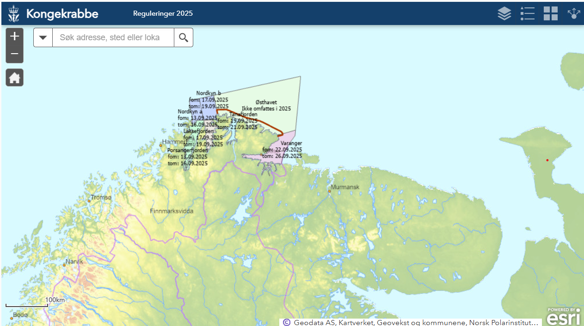
Task: Open the basemap gallery grid icon
Action: pyautogui.click(x=550, y=13)
